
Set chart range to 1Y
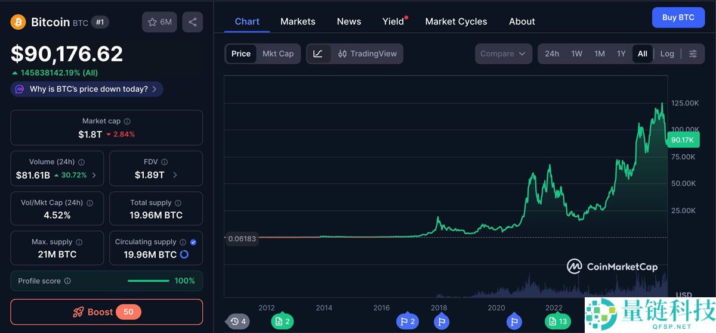621,54
